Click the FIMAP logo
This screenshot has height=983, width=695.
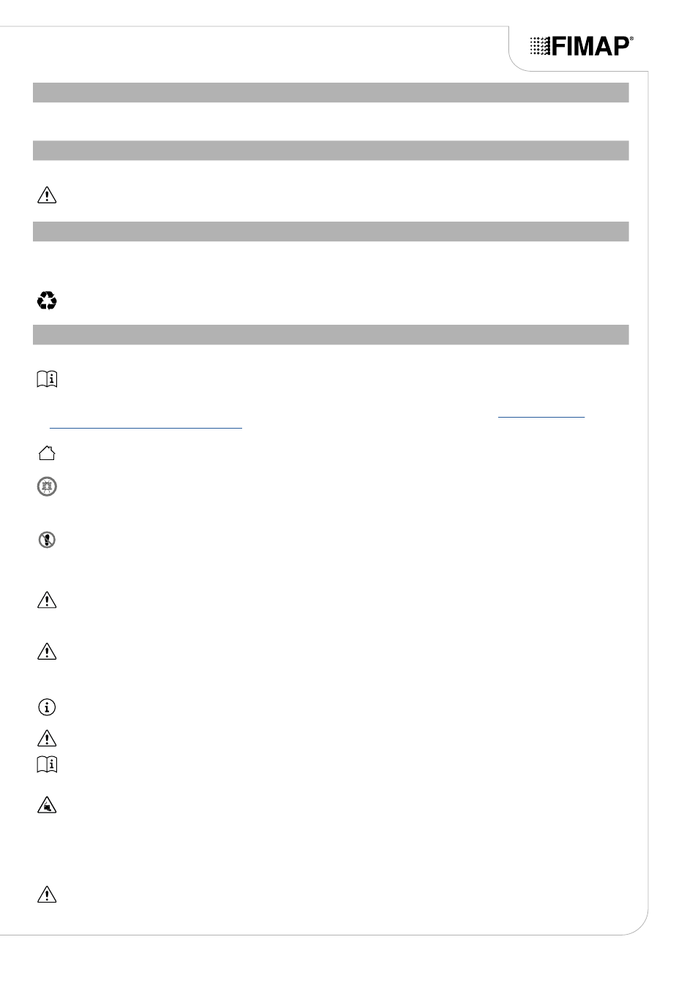582,46
